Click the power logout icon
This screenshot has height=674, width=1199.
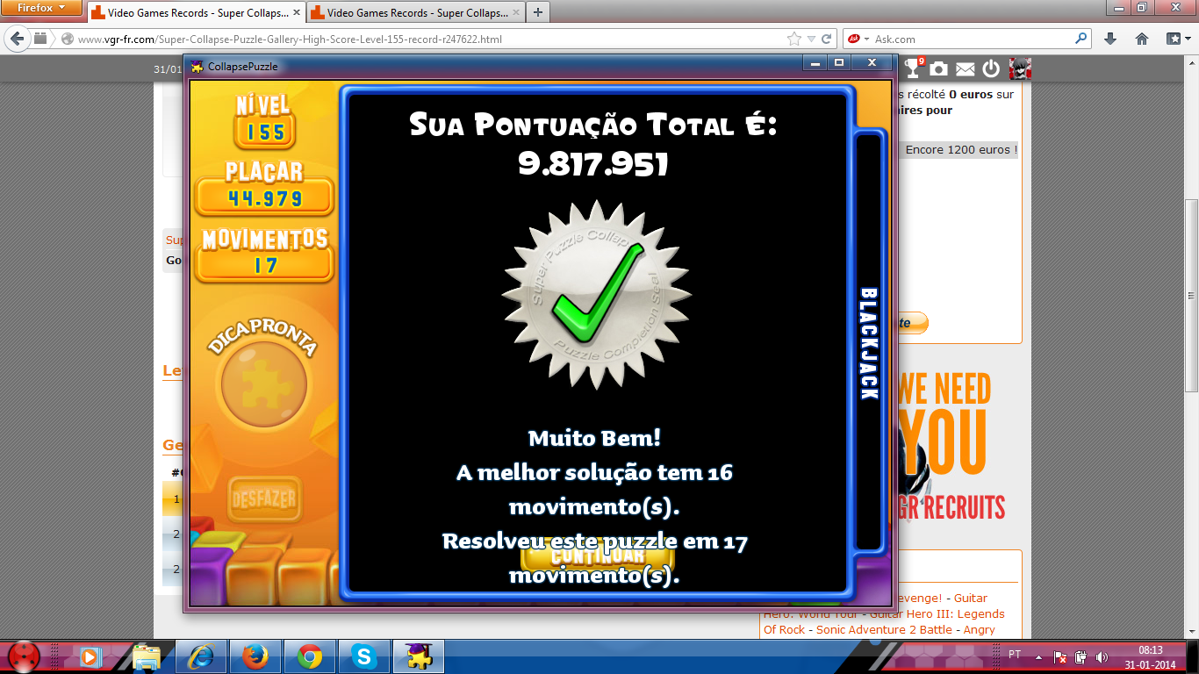pos(991,68)
